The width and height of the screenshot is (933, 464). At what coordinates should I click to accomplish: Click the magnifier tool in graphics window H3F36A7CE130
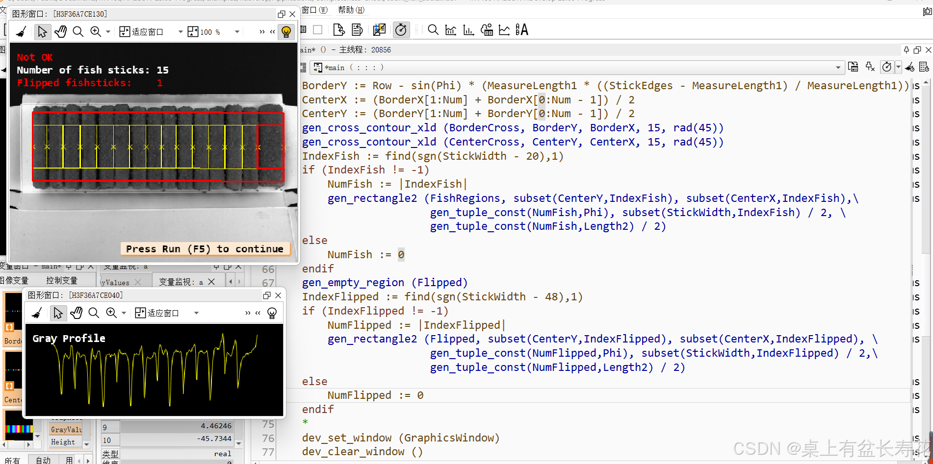pos(78,32)
